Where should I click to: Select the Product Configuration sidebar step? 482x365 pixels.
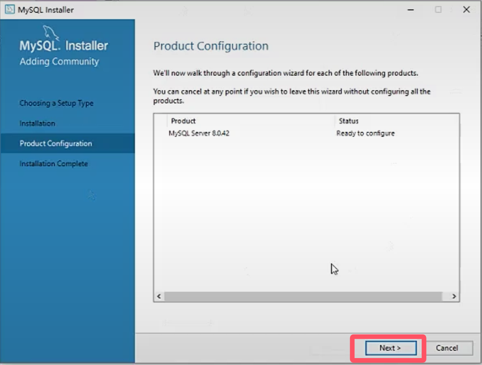(68, 143)
